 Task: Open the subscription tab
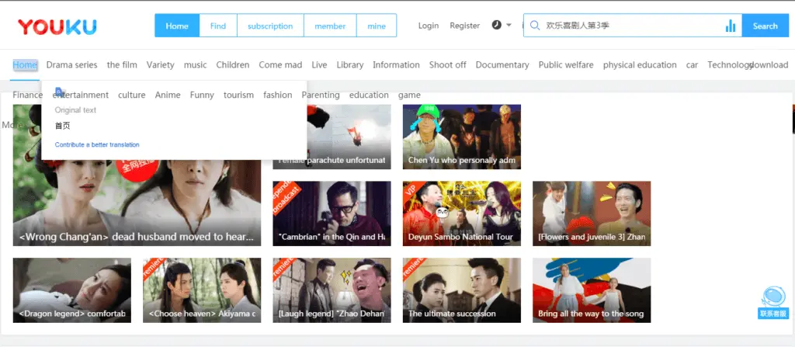(x=270, y=26)
